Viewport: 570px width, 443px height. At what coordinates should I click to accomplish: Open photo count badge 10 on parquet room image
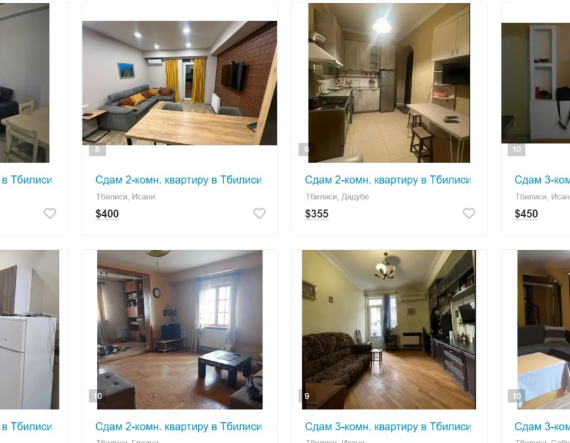[97, 396]
